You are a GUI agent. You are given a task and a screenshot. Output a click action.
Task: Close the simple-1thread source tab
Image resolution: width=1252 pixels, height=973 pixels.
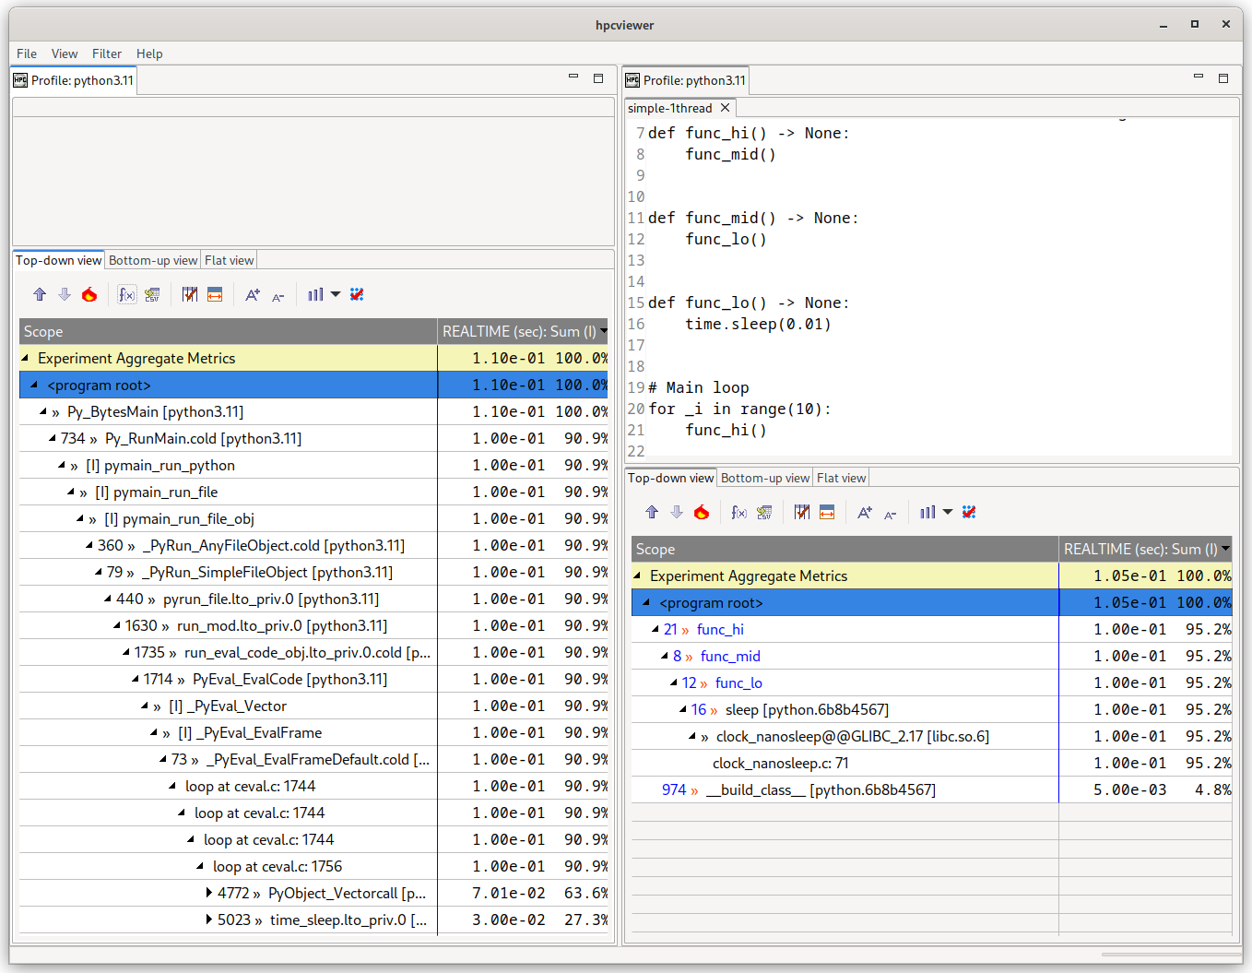725,108
